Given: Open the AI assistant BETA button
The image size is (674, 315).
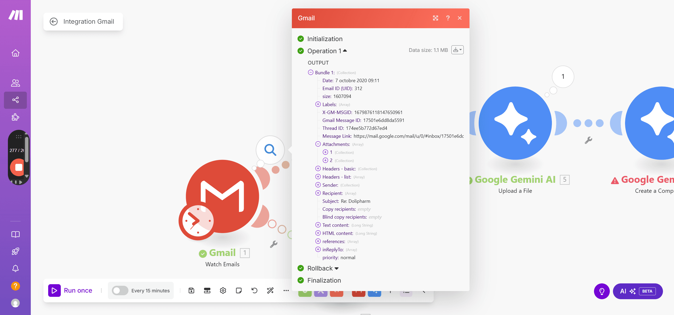Looking at the screenshot, I should tap(638, 291).
